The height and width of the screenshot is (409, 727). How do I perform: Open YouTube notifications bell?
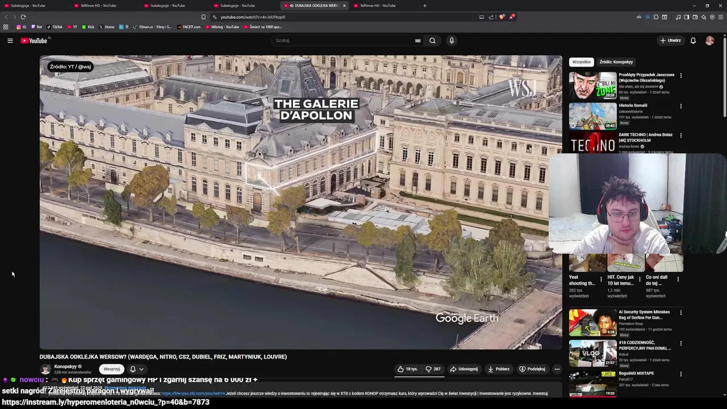click(693, 40)
